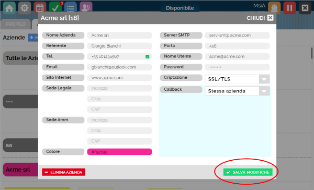Open the red calendar icon
Image resolution: width=314 pixels, height=190 pixels.
(x=40, y=8)
